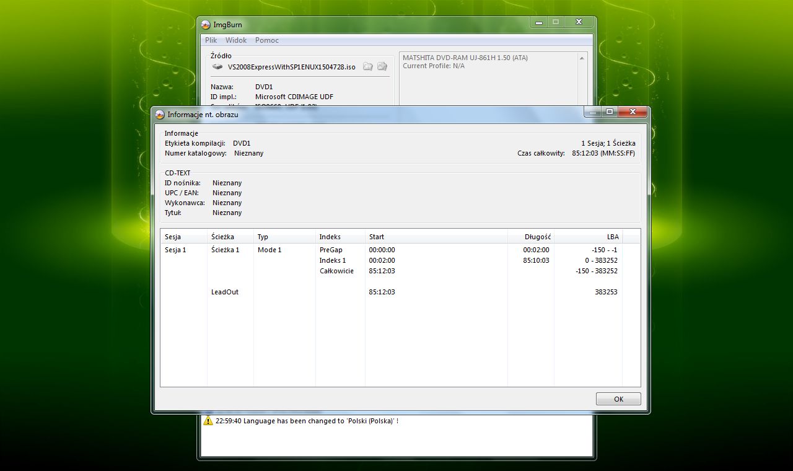Select the Ścieżka 1 table cell
The width and height of the screenshot is (793, 471).
(225, 250)
